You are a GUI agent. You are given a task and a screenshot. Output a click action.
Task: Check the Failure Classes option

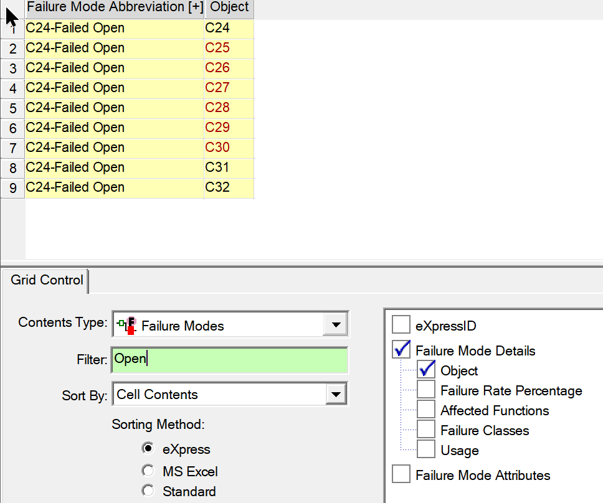click(x=426, y=429)
